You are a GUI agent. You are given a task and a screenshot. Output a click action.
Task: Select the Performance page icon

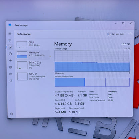10,47
